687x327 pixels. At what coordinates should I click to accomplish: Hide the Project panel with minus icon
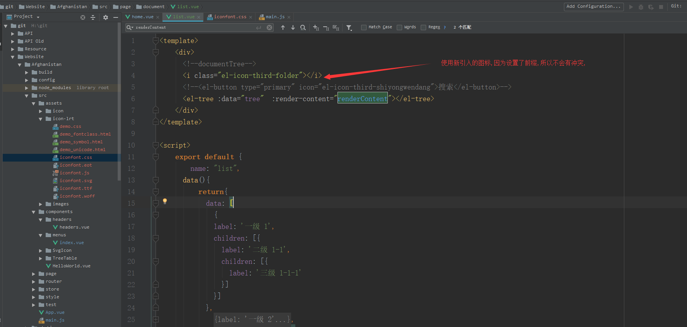coord(115,17)
